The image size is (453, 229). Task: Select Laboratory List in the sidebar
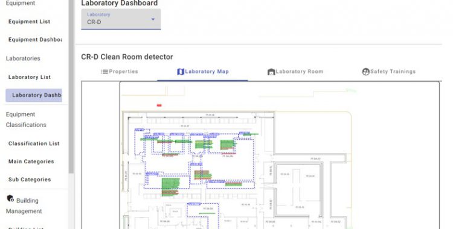pos(30,77)
